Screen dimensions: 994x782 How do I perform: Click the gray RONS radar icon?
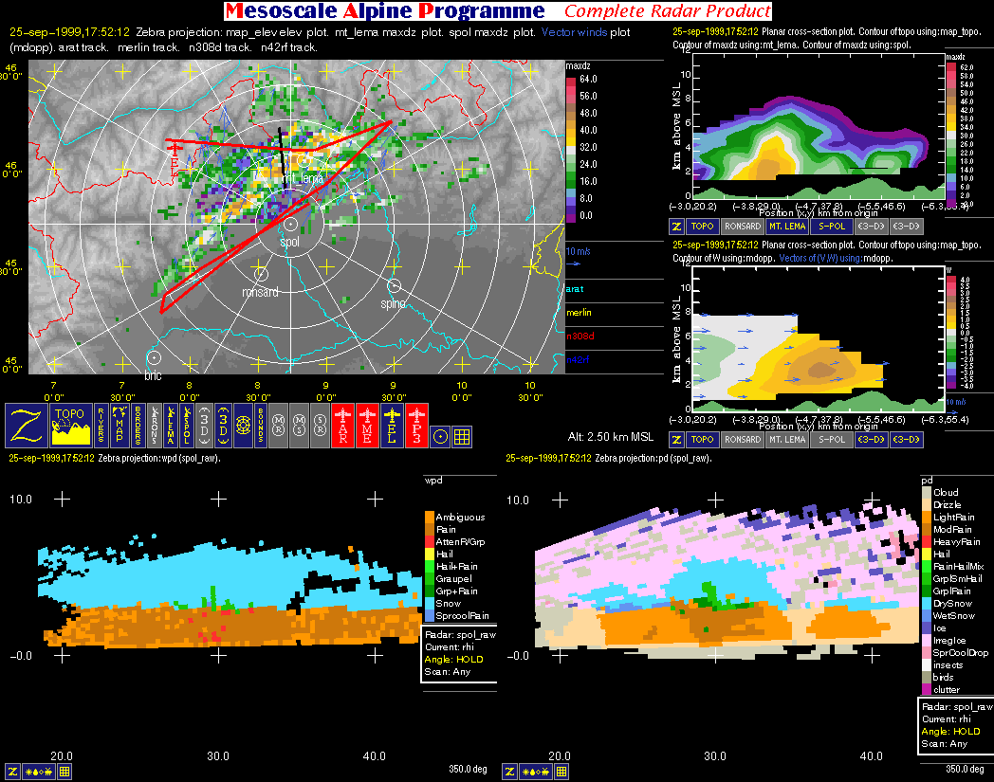coord(156,426)
